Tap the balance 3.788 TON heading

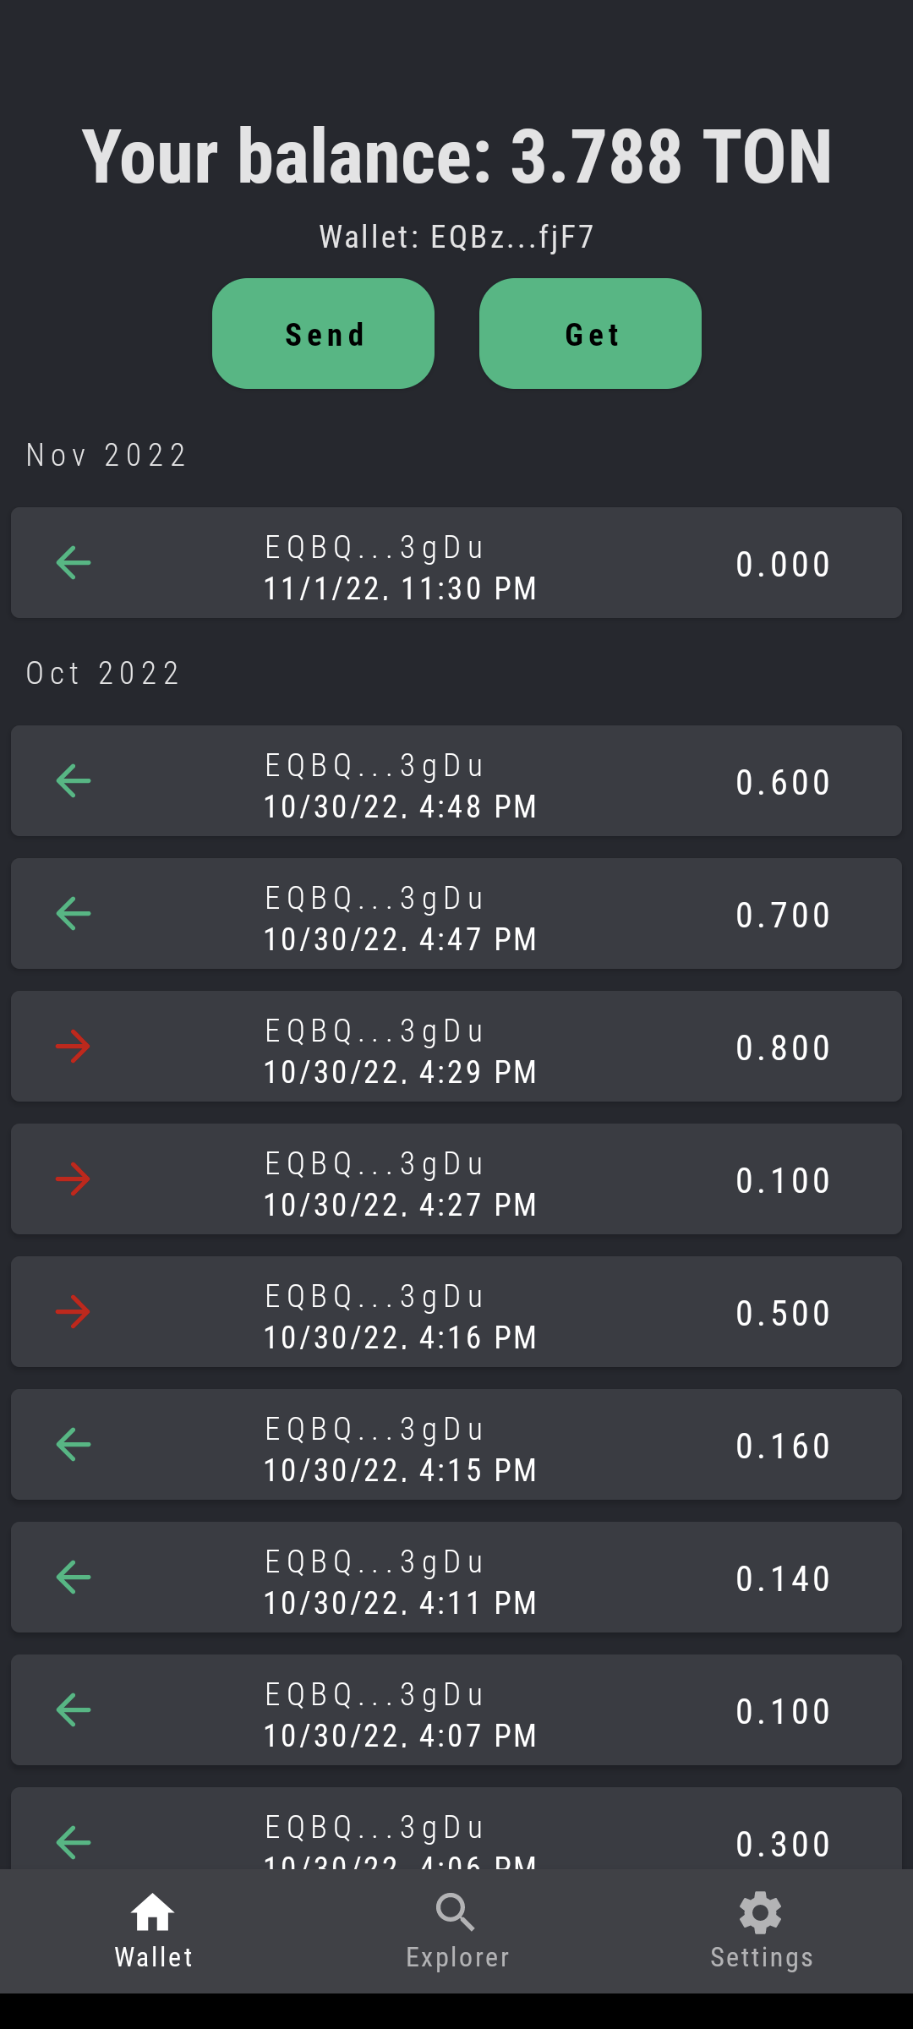click(x=456, y=156)
